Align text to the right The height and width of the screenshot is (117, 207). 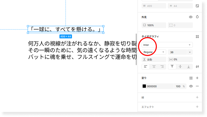point(162,67)
